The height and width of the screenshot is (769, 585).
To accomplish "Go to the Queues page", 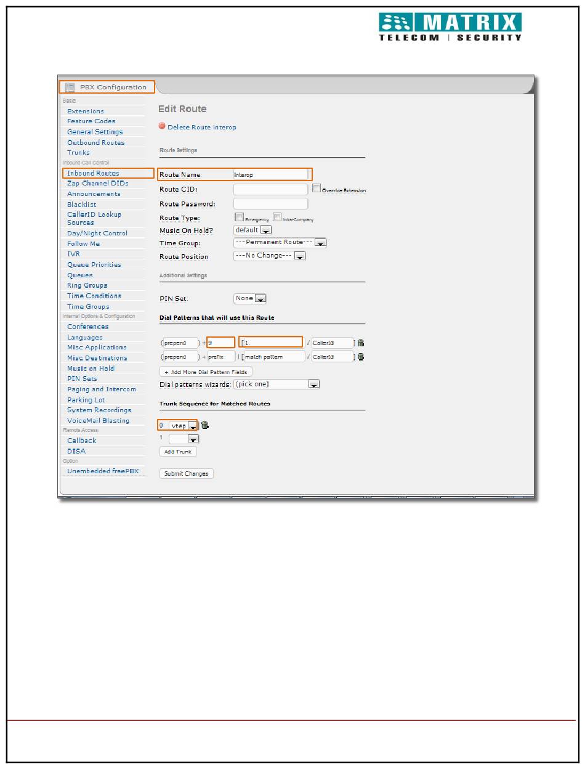I will click(80, 275).
